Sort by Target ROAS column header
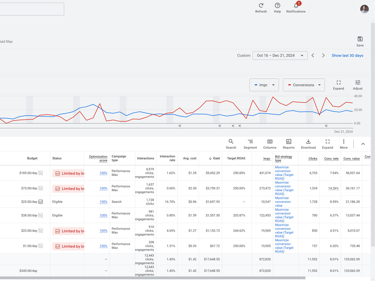This screenshot has height=281, width=375. (236, 158)
